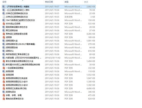This screenshot has height=108, width=142.
Task: Click the Microsoft Word type cell in the 英语构词法 row
Action: 73,92
